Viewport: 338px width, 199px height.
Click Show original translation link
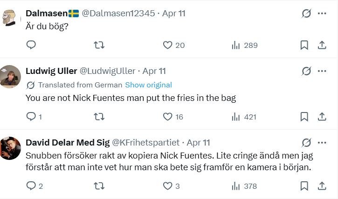coord(148,85)
